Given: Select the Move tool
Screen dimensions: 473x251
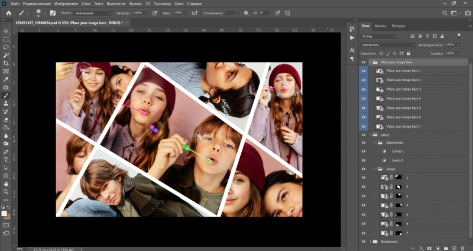Looking at the screenshot, I should point(6,31).
